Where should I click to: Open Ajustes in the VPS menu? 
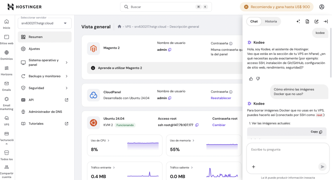coord(45,49)
